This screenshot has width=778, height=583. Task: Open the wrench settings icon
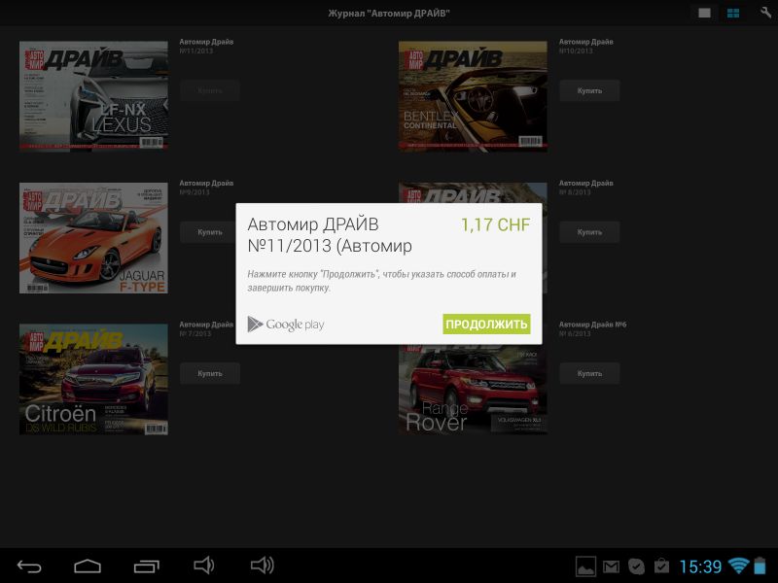(765, 13)
